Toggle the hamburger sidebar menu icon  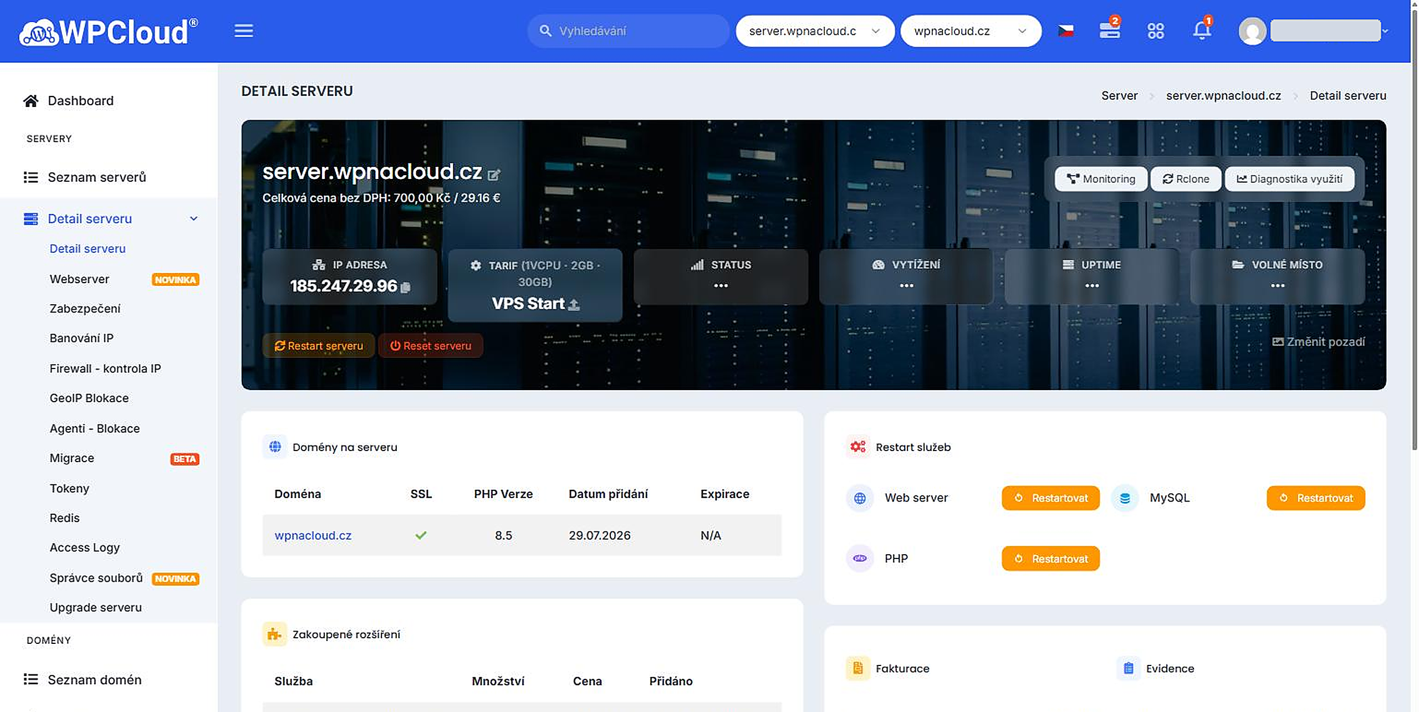click(243, 31)
